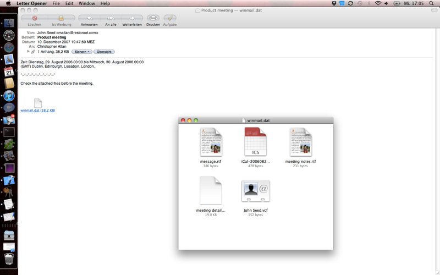Screen dimensions: 440x275
Task: Select the message.rtf file icon
Action: click(x=211, y=142)
